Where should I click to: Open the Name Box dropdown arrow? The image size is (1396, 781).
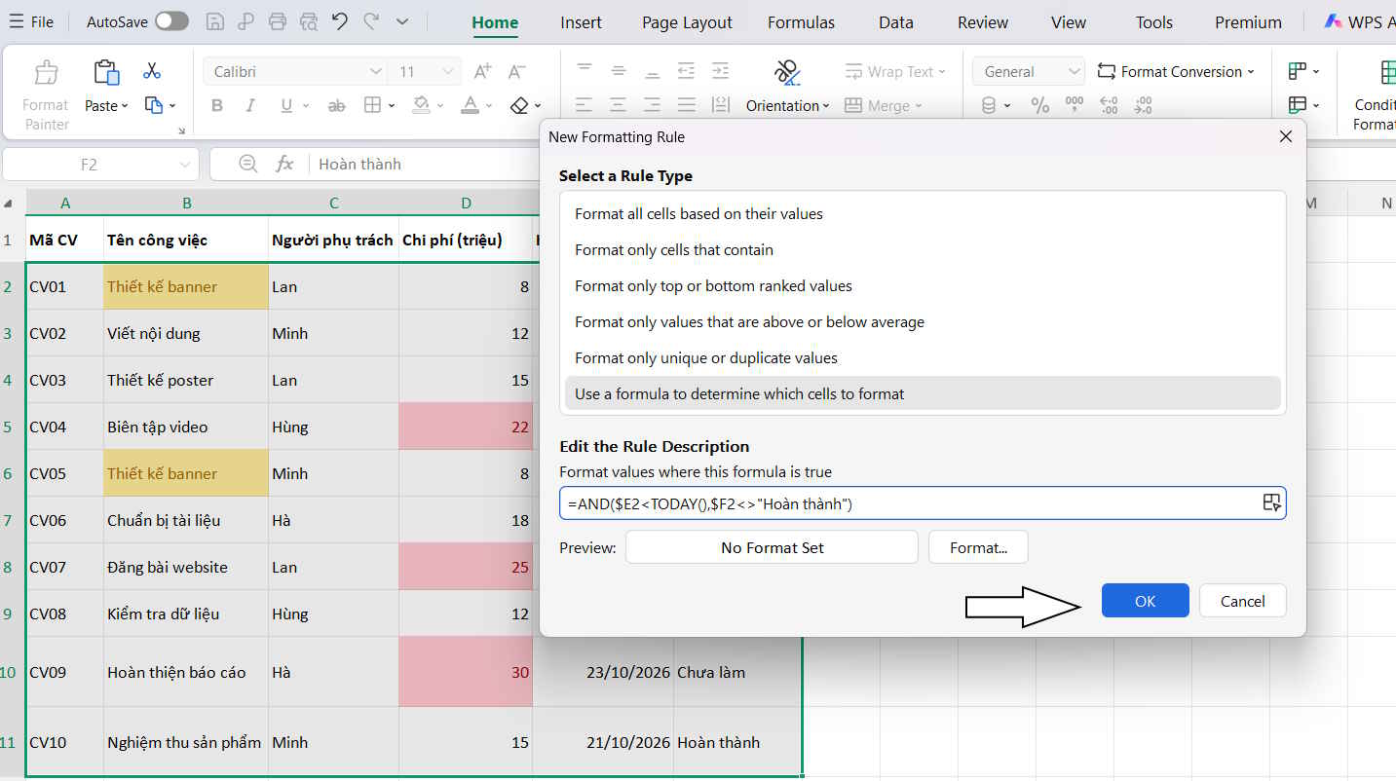(185, 165)
